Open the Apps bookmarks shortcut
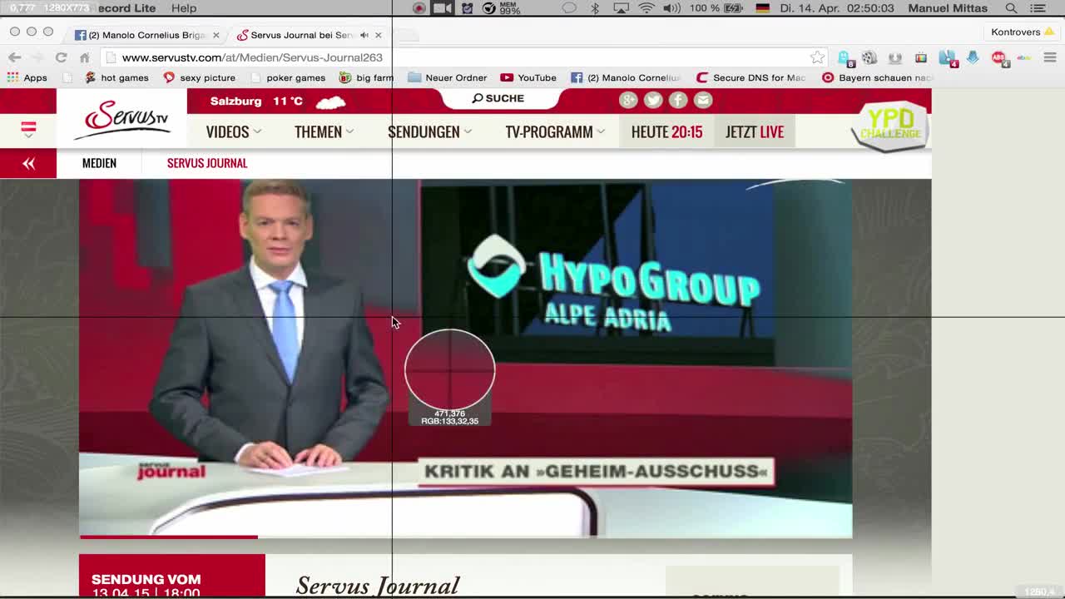1065x599 pixels. tap(27, 77)
